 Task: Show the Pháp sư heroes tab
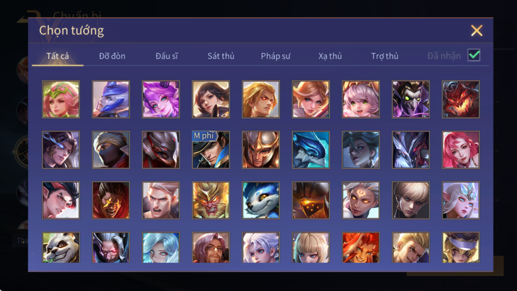(276, 56)
